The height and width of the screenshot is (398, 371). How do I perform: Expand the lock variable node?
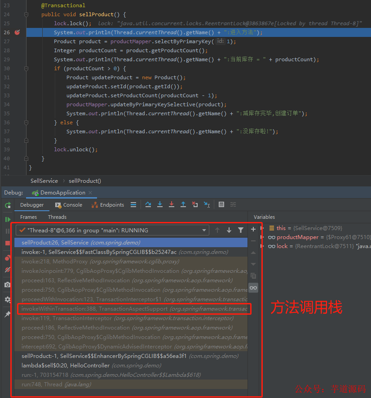(262, 246)
